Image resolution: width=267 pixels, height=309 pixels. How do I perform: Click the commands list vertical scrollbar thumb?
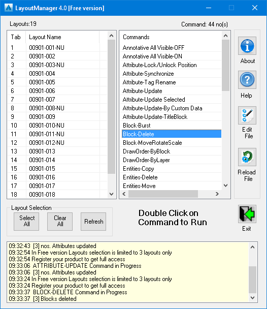(226, 65)
